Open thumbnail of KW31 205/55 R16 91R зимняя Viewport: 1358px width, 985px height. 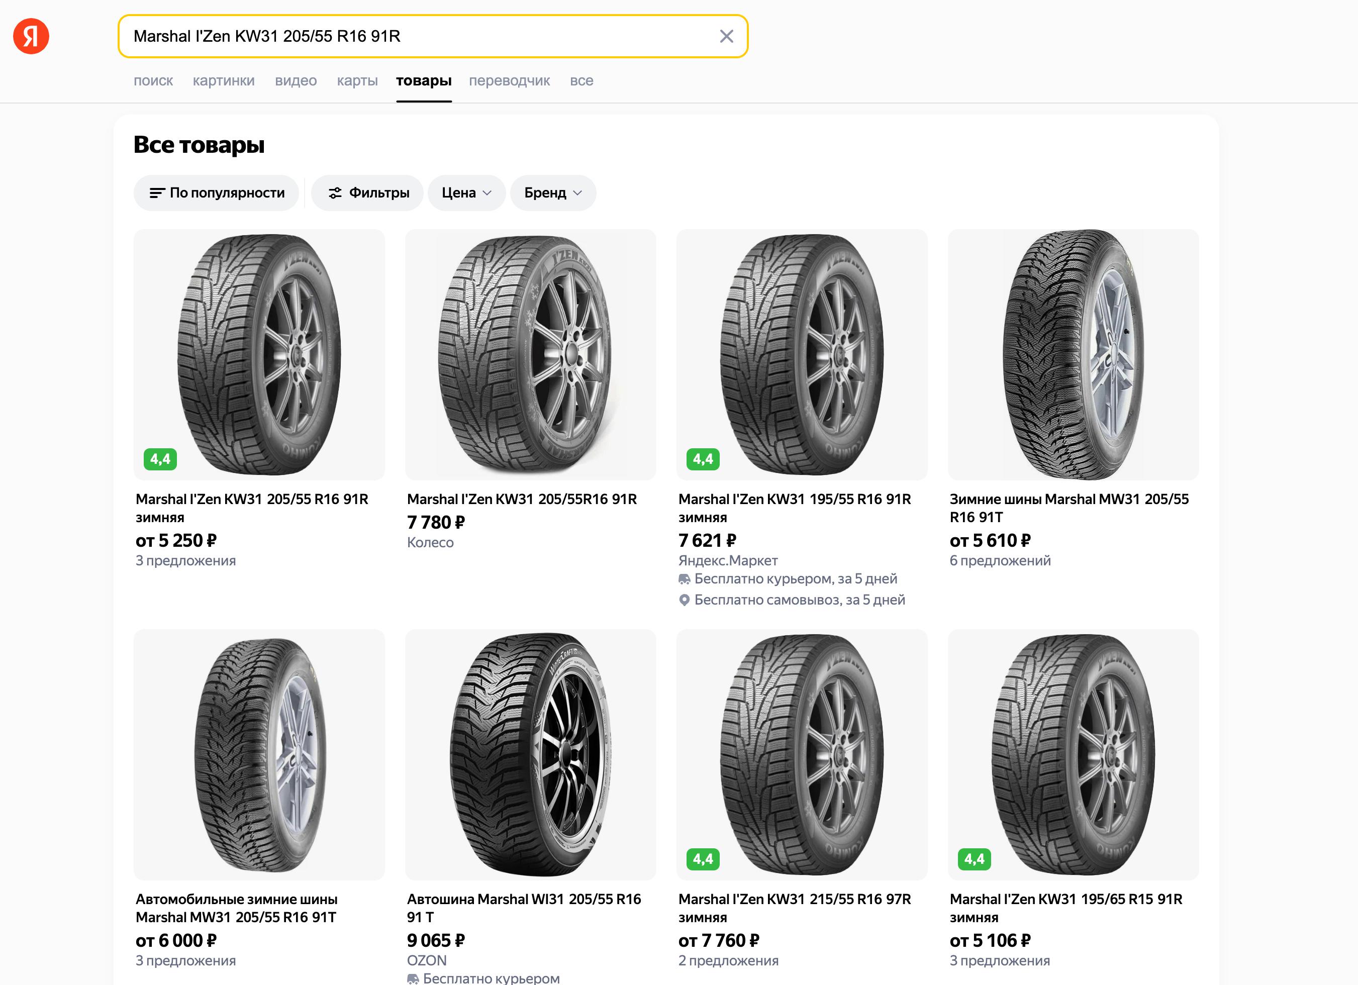[259, 354]
